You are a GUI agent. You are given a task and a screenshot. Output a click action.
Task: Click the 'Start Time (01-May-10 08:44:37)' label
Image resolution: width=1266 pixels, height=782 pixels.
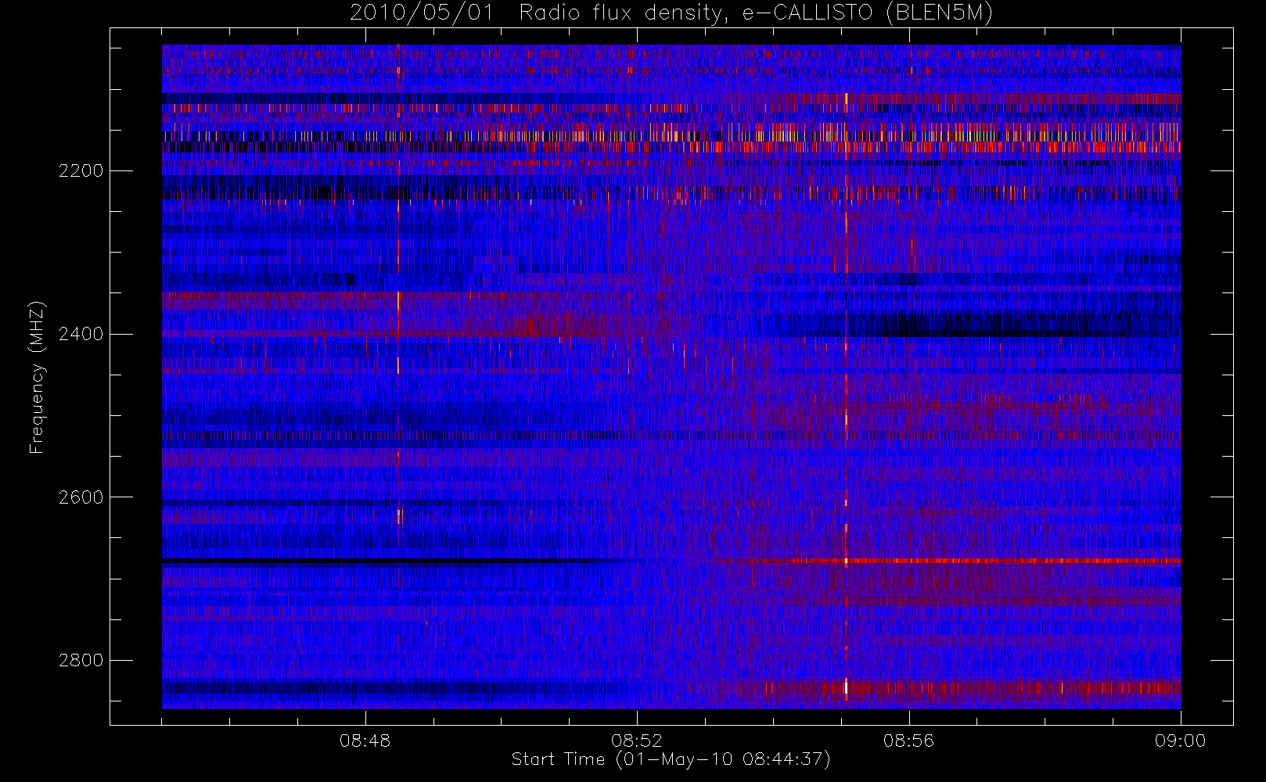click(671, 759)
